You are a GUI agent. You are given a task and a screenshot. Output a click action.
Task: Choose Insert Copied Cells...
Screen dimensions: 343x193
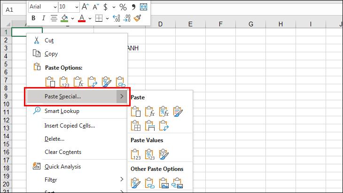(77, 126)
